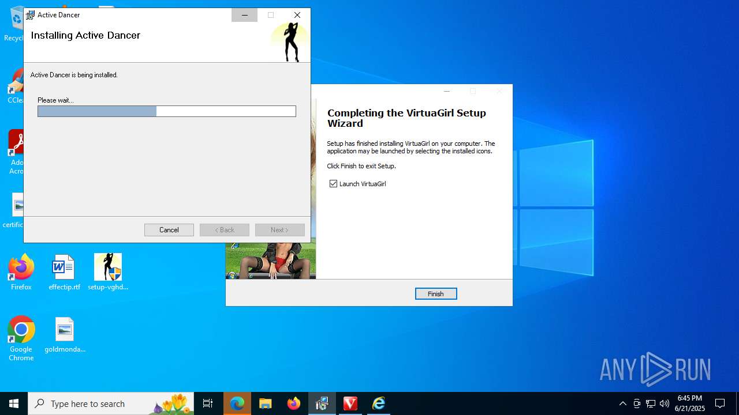Select the effectip.rtf desktop file
The image size is (739, 415).
tap(64, 273)
